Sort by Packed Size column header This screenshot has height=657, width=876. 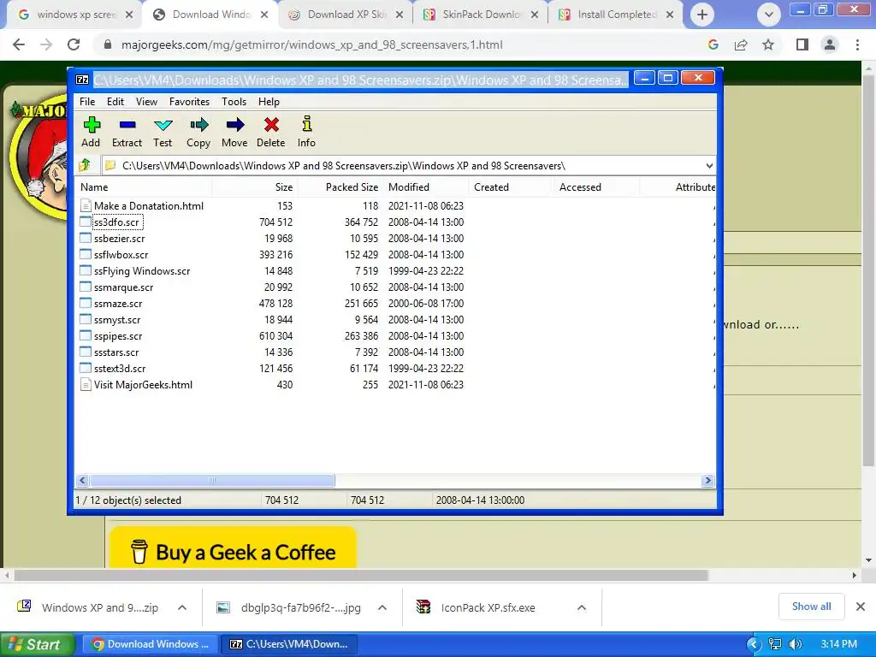click(340, 187)
